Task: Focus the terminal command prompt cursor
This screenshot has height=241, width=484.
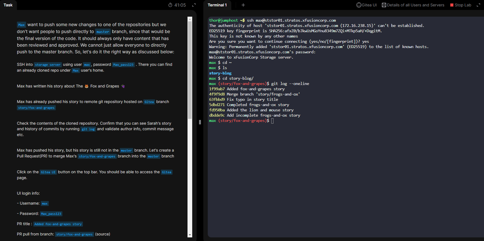Action: click(x=272, y=121)
